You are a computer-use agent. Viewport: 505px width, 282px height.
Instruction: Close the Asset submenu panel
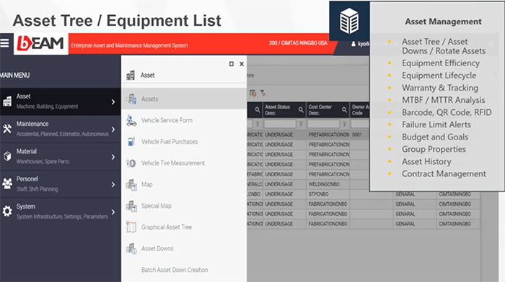pos(242,64)
